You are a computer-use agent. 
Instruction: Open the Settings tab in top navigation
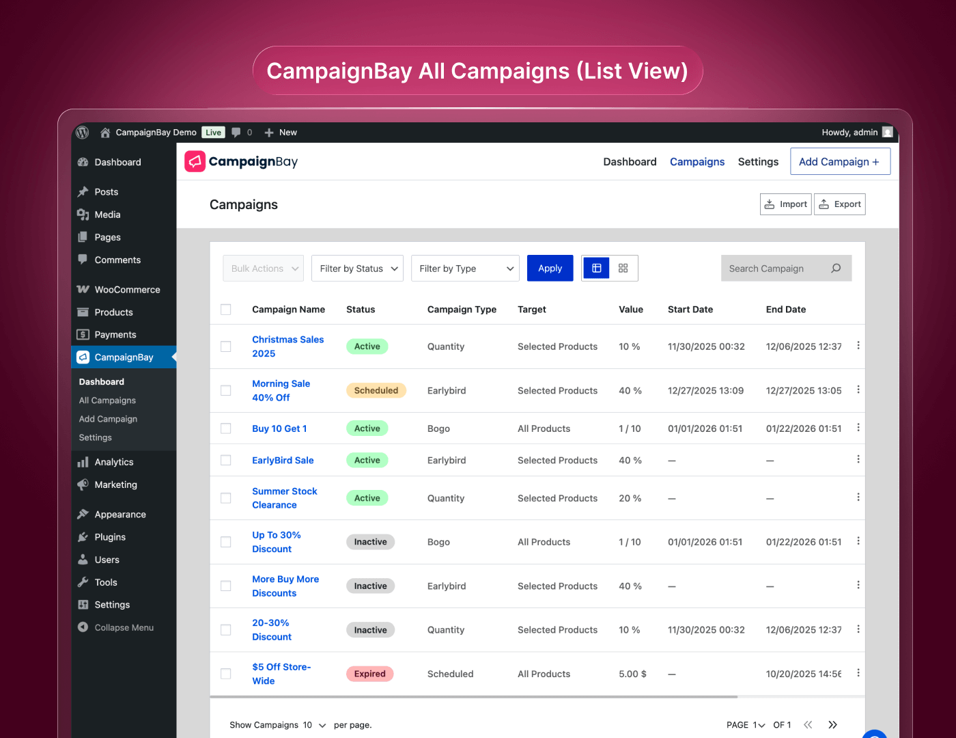(x=758, y=162)
